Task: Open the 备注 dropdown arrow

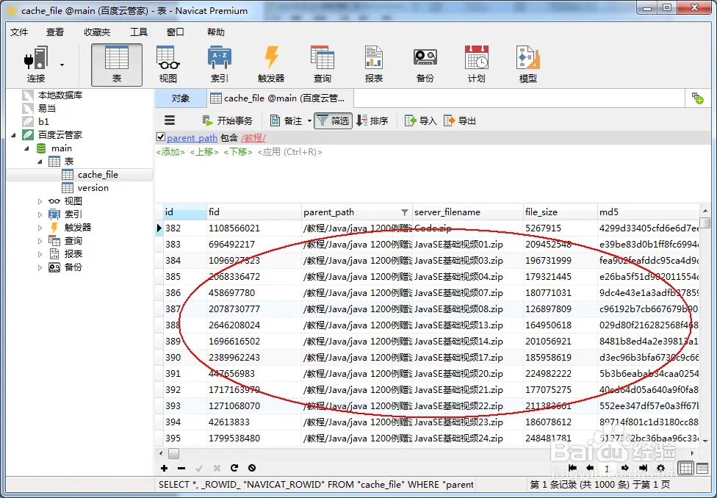Action: click(309, 121)
